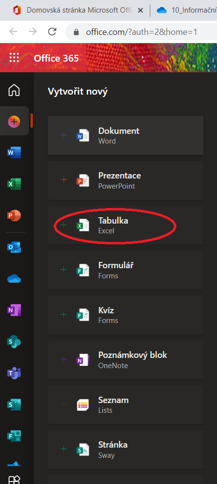Open SharePoint from the left sidebar
217x484 pixels.
point(14,342)
